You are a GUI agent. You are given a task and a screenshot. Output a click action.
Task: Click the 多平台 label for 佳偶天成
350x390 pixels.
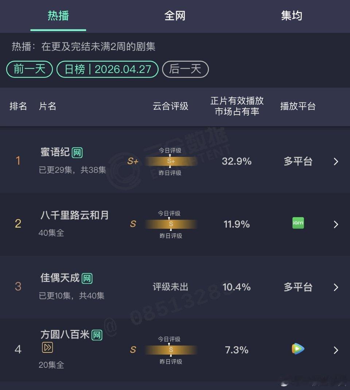point(297,287)
